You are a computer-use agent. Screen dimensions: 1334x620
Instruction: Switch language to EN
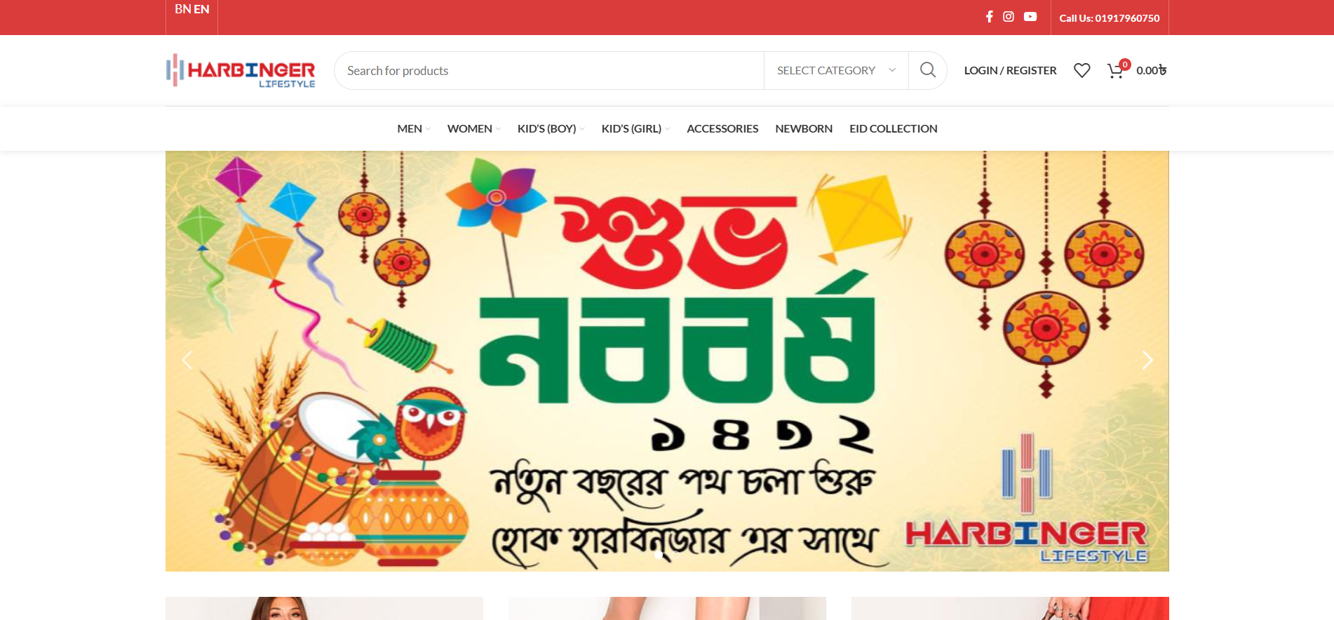click(x=201, y=9)
